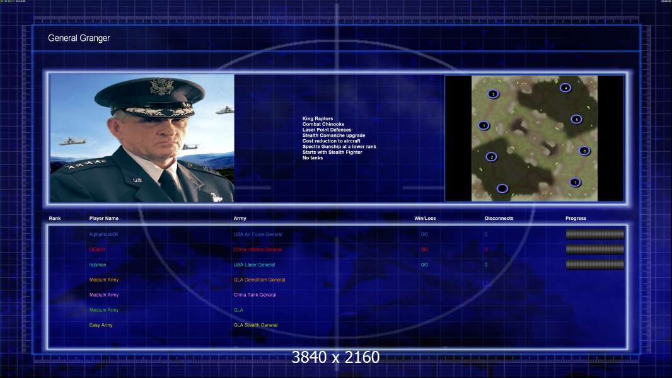Image resolution: width=672 pixels, height=378 pixels.
Task: Click the Disconnects value in the AlphaNoob08 row
Action: tap(486, 234)
